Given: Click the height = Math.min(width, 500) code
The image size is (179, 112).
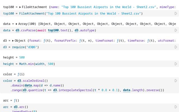Looking at the screenshot, I should [29, 64].
